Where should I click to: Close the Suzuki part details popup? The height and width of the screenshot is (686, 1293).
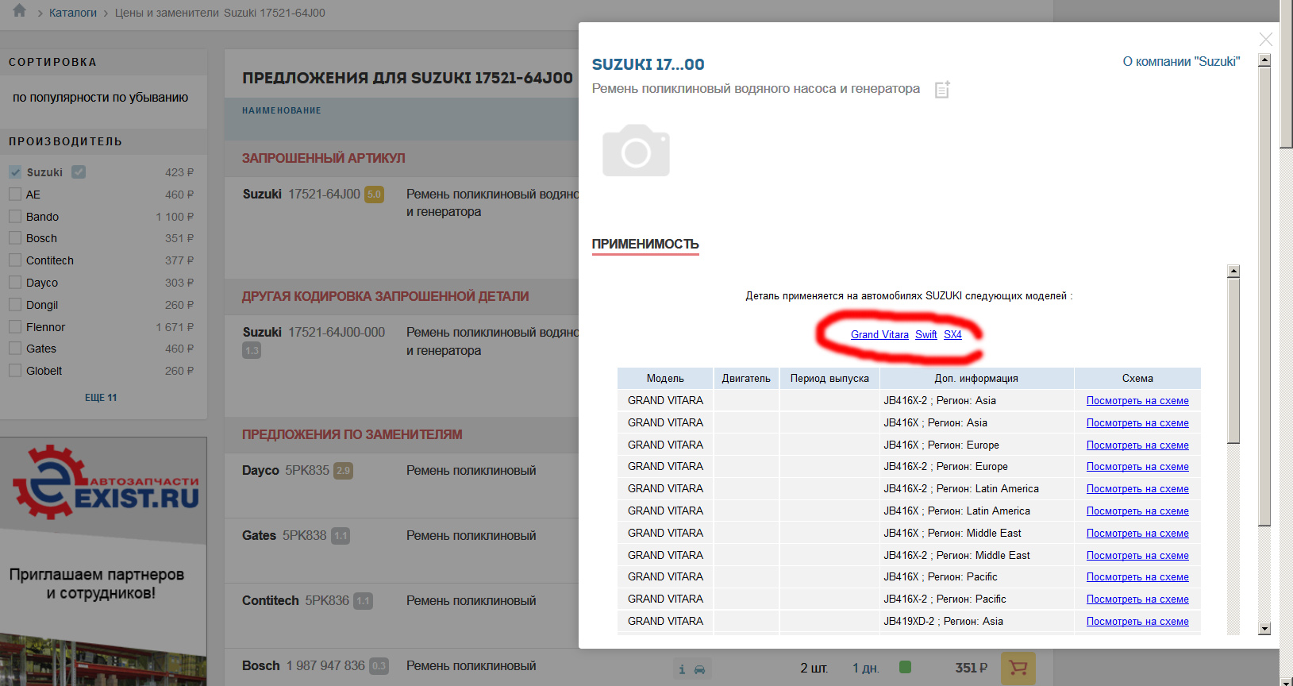click(1265, 39)
